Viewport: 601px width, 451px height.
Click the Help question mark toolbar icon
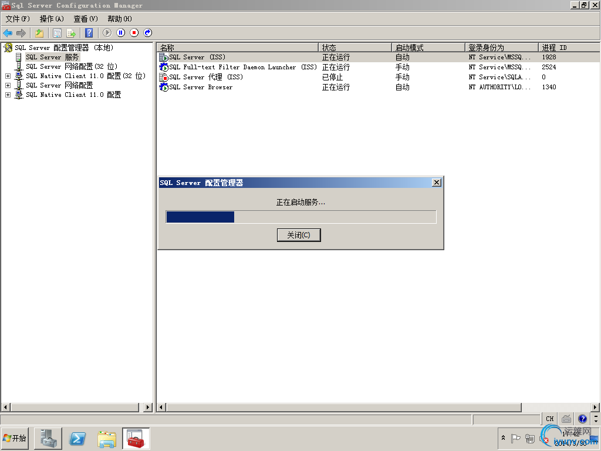[x=88, y=33]
